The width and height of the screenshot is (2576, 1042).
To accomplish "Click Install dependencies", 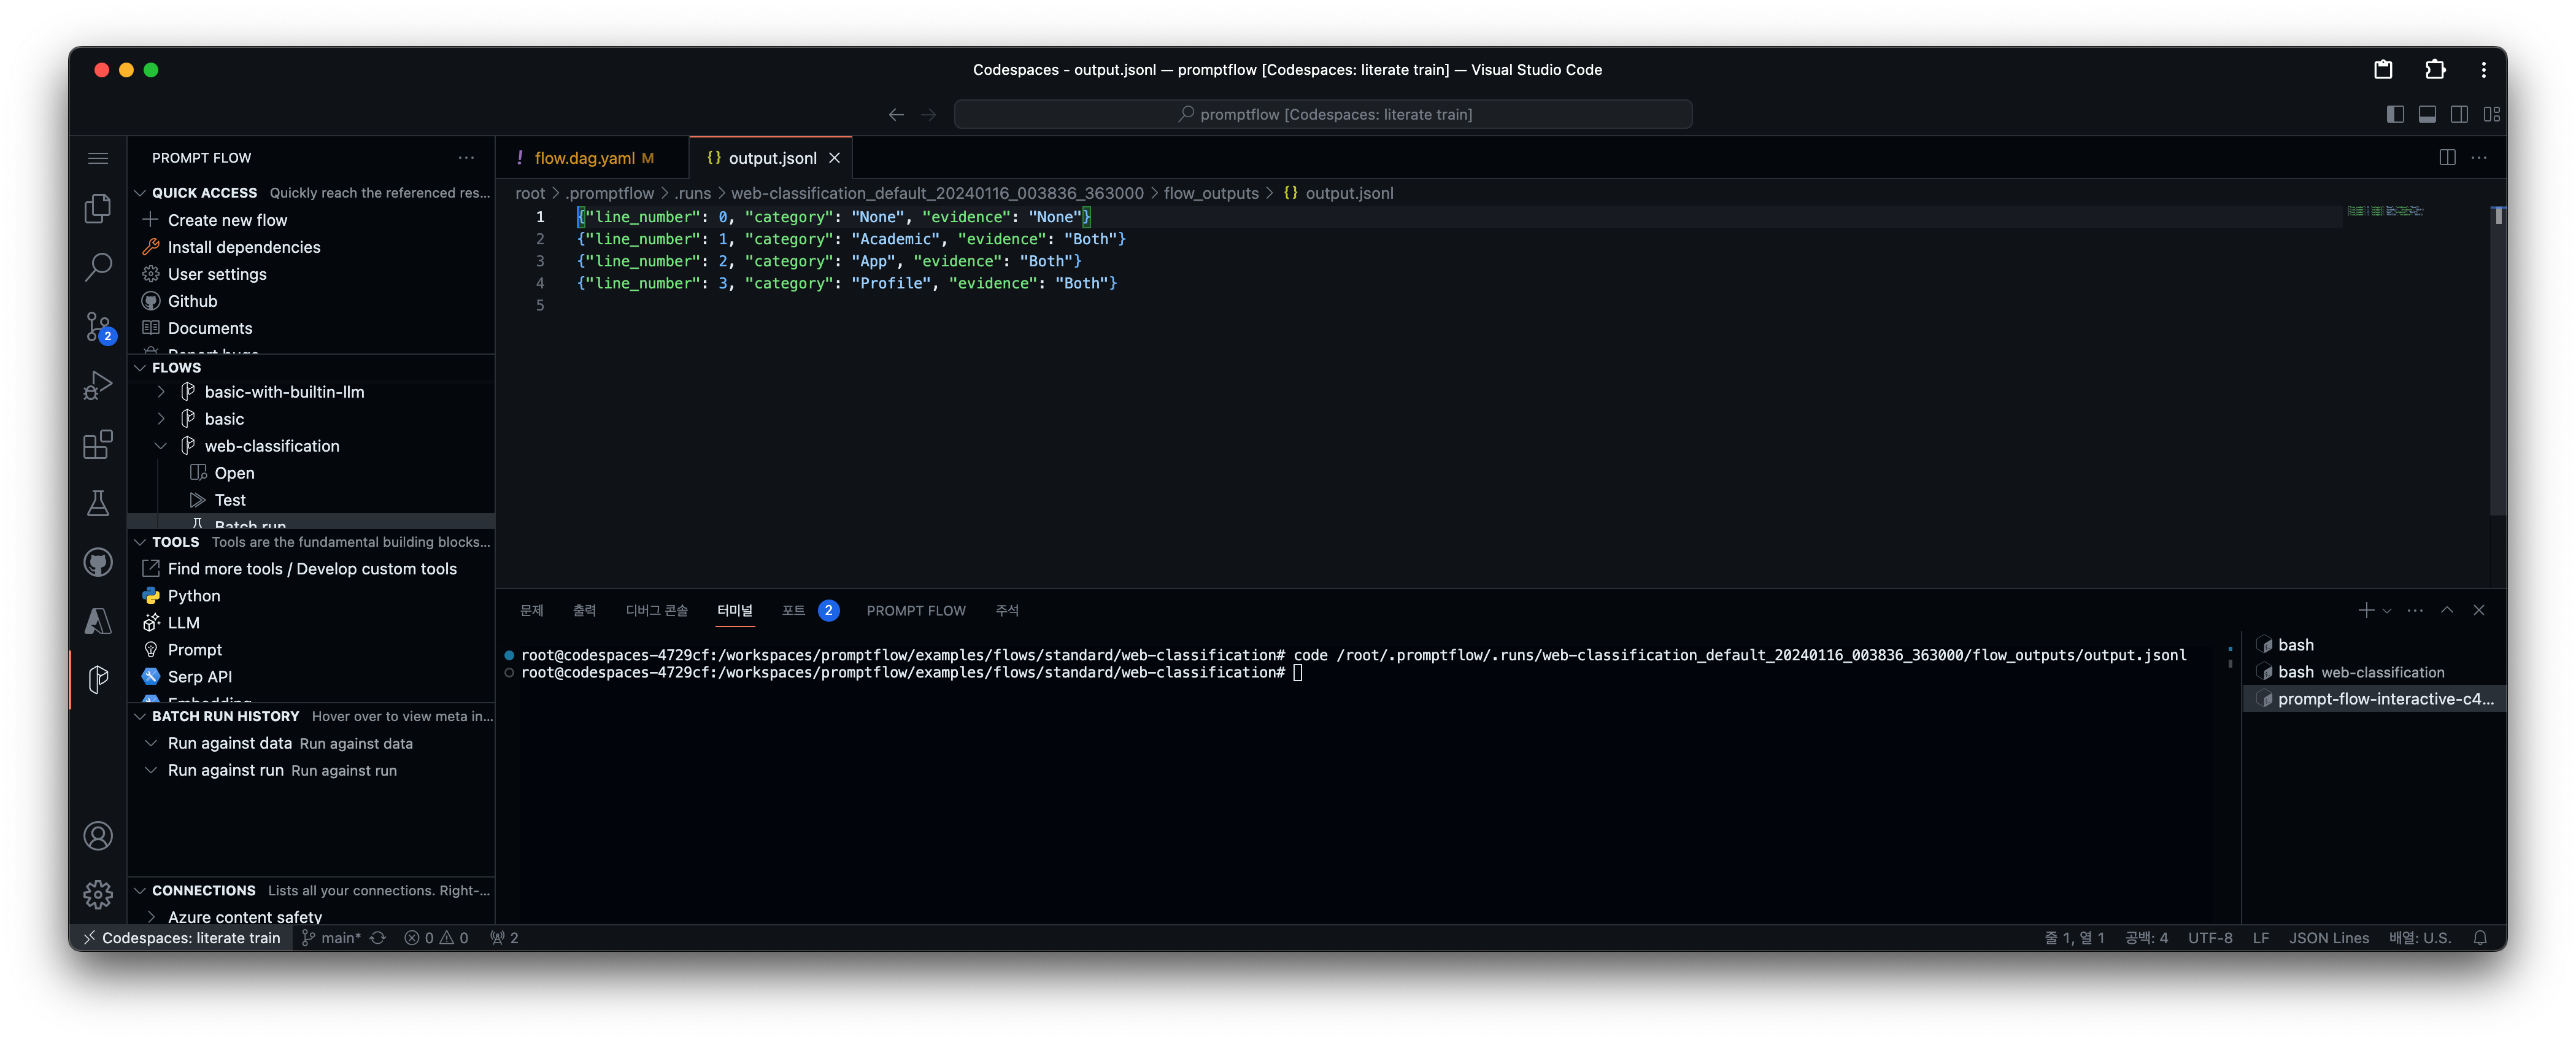I will pyautogui.click(x=244, y=247).
